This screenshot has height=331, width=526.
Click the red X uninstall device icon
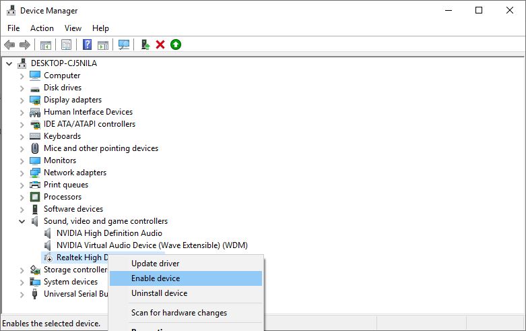pos(160,44)
